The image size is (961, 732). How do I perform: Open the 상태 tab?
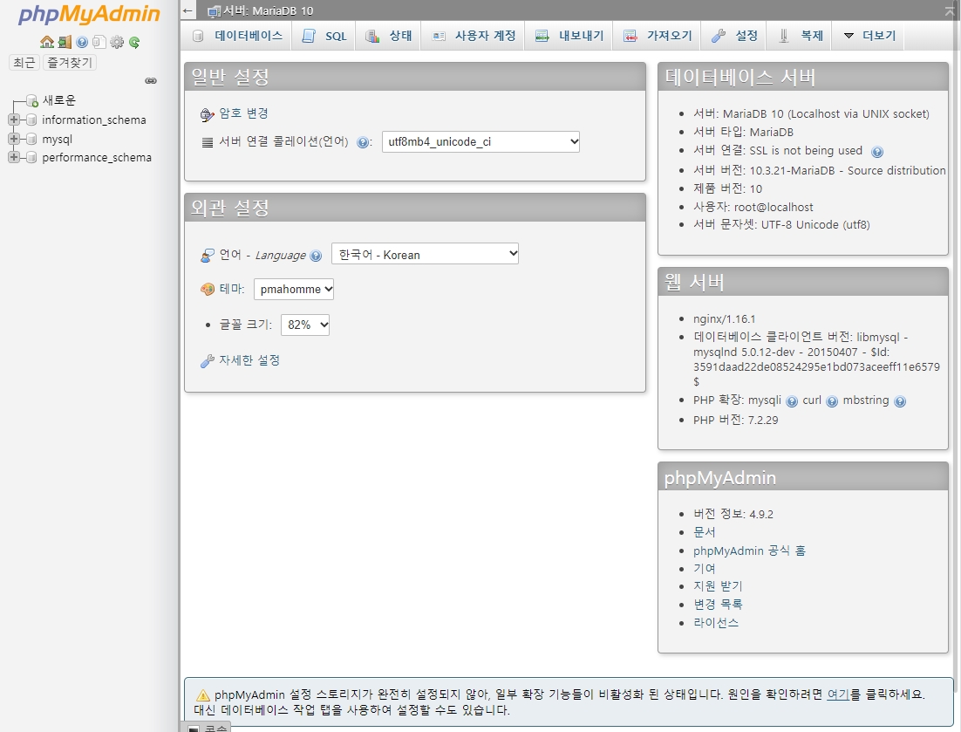coord(389,36)
